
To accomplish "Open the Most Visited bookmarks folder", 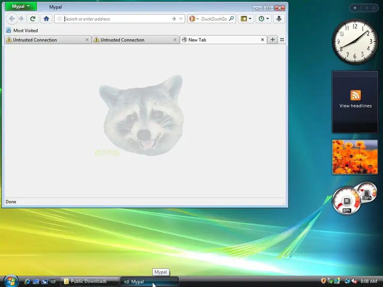I will (22, 31).
